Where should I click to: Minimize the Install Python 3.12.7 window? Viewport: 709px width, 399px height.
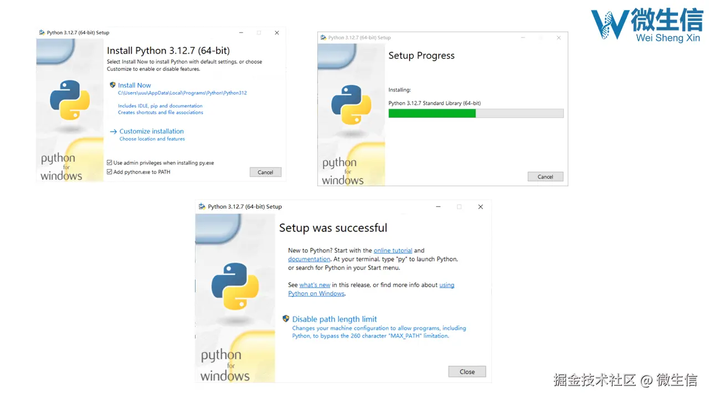241,33
